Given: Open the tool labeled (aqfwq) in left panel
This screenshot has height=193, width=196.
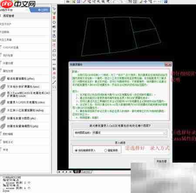Looking at the screenshot, I should 24,110.
